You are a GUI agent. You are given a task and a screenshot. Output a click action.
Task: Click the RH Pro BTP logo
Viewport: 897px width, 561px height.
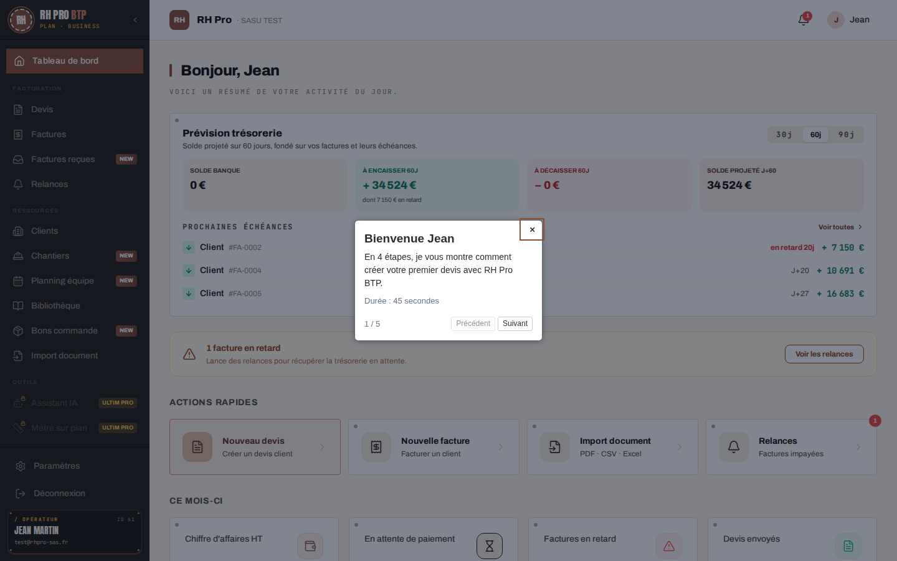pyautogui.click(x=21, y=20)
